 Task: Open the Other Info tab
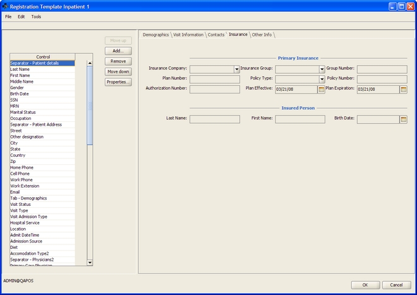coord(262,35)
